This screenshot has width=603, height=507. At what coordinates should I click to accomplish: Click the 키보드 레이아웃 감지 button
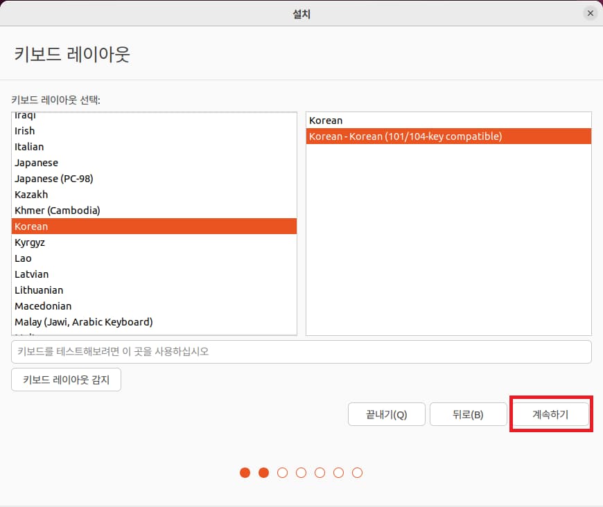coord(66,380)
